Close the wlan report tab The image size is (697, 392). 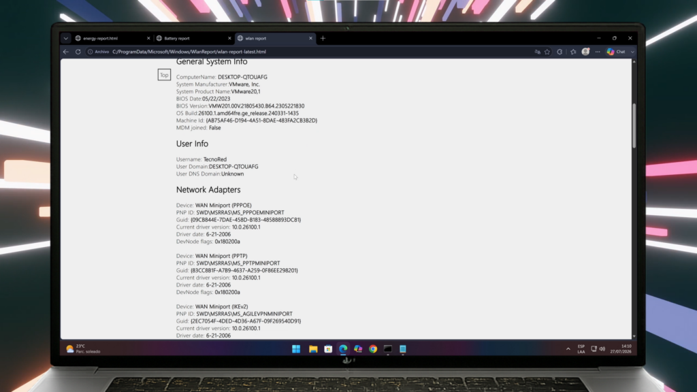310,38
